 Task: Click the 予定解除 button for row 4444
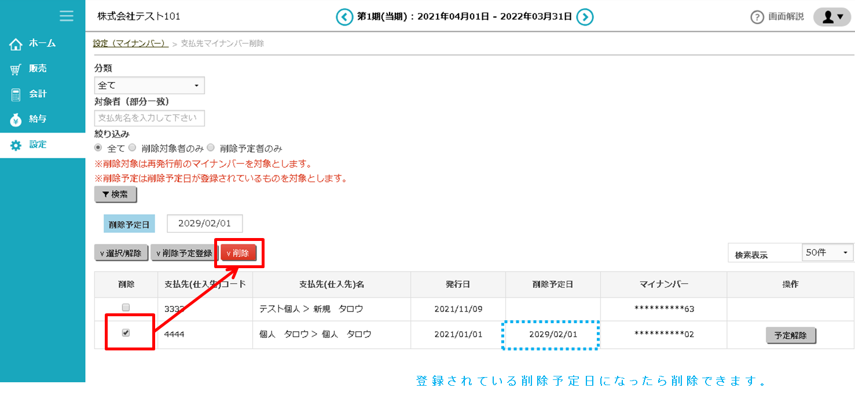[x=790, y=335]
